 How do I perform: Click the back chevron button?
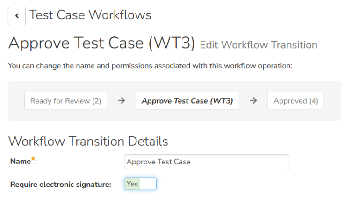coord(17,16)
